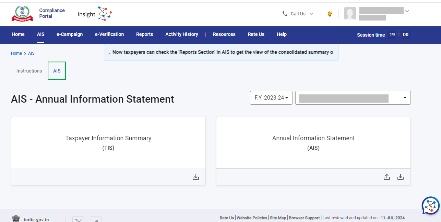441x222 pixels.
Task: Open the Reports menu
Action: tap(145, 34)
